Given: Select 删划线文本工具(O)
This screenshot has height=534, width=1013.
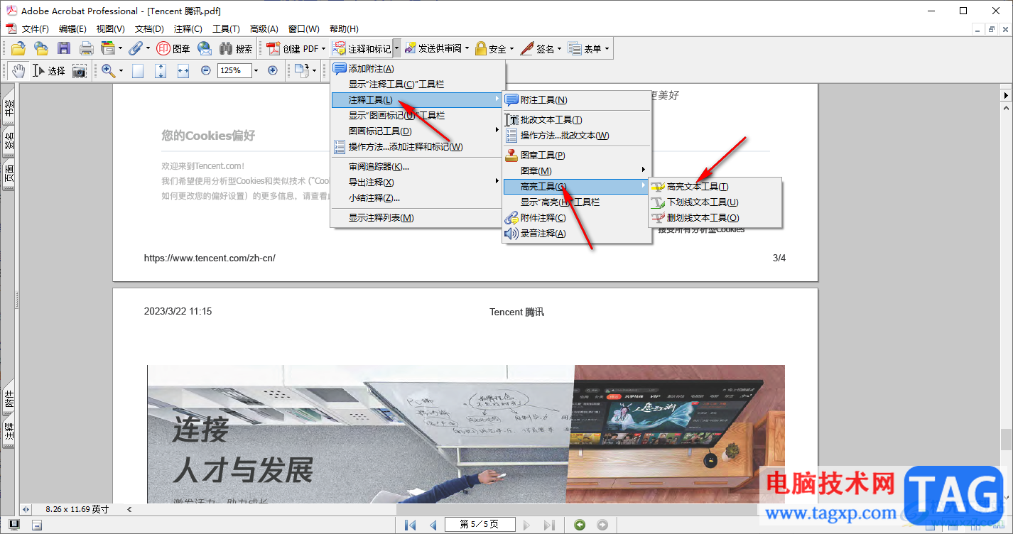Looking at the screenshot, I should tap(715, 218).
